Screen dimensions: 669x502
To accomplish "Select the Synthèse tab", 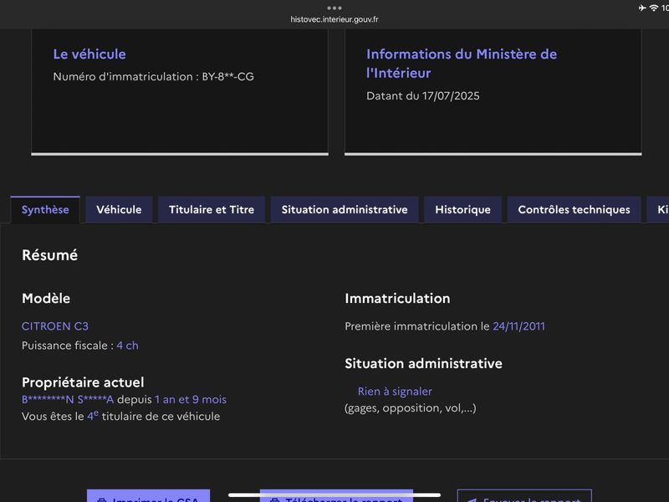I will click(45, 210).
